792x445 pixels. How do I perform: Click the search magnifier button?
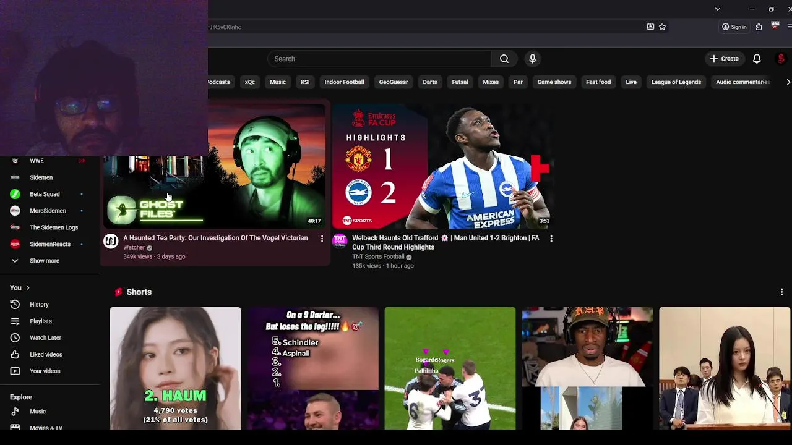pyautogui.click(x=504, y=59)
